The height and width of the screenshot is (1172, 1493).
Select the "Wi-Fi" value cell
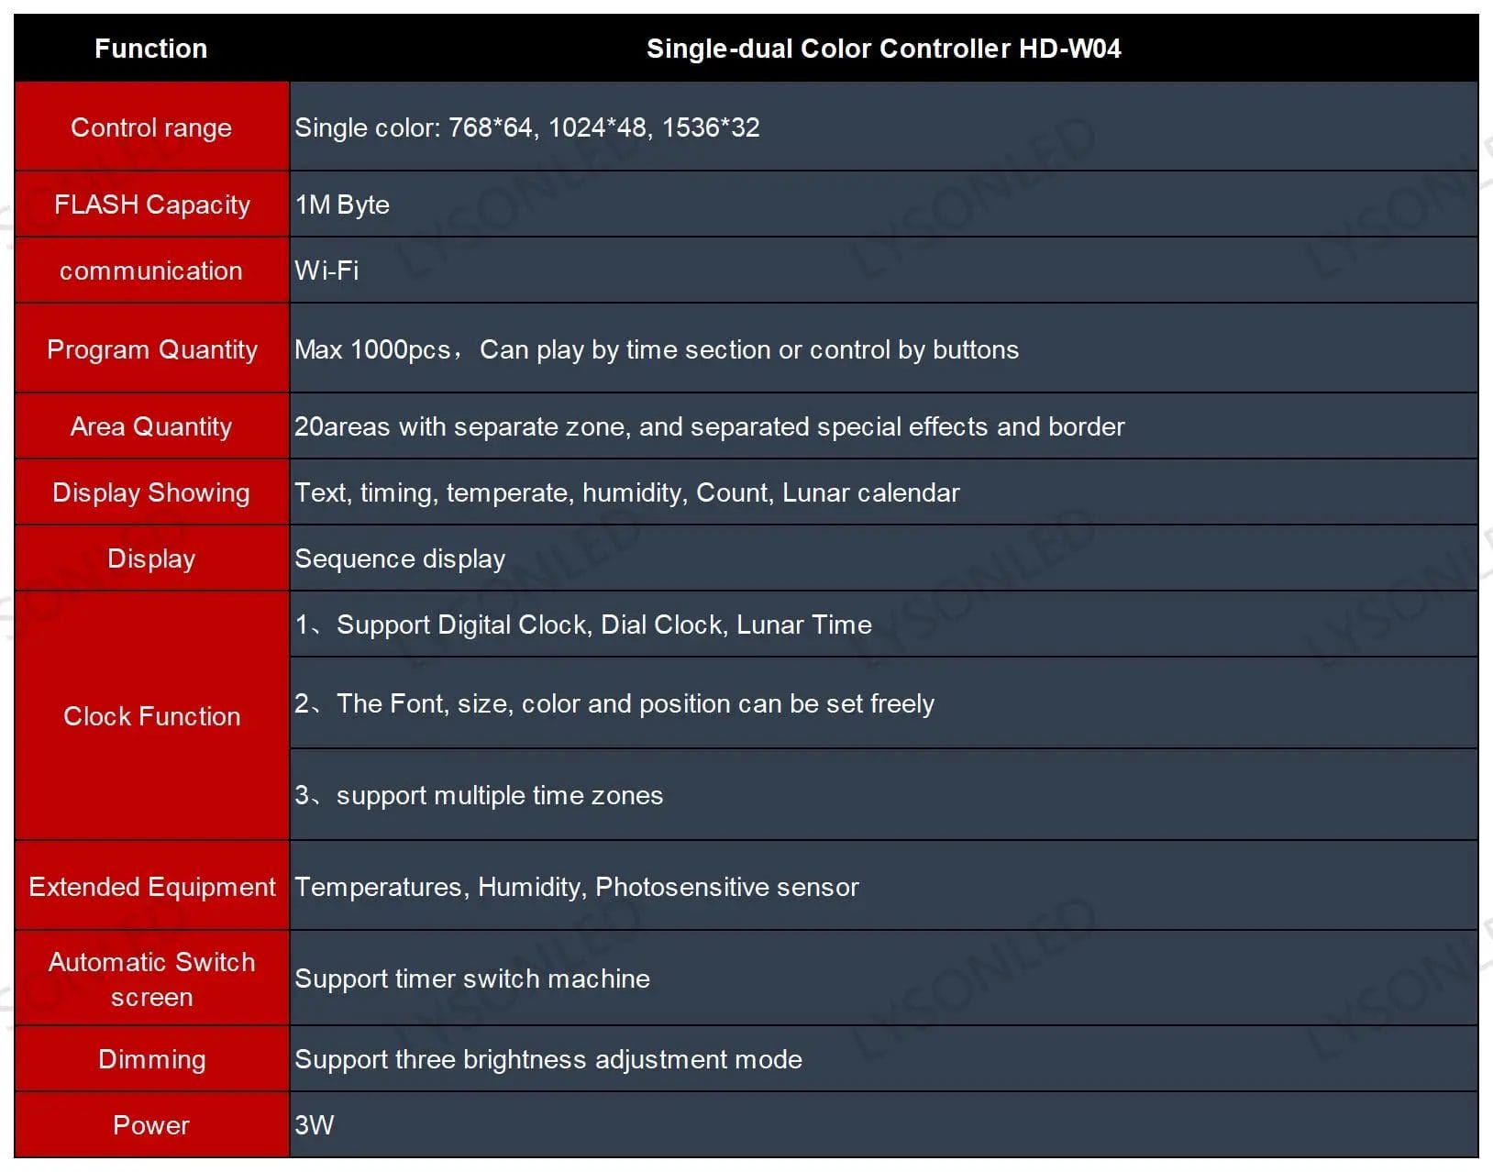click(x=326, y=271)
